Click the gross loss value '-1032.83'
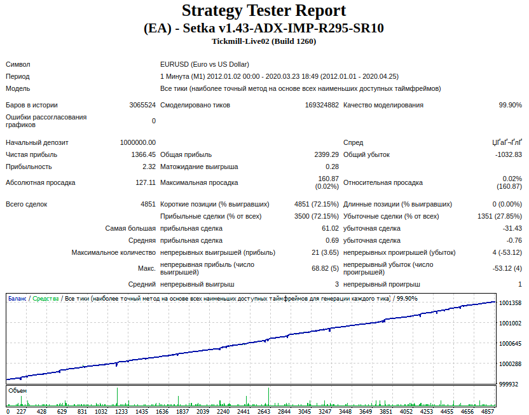 (x=509, y=154)
